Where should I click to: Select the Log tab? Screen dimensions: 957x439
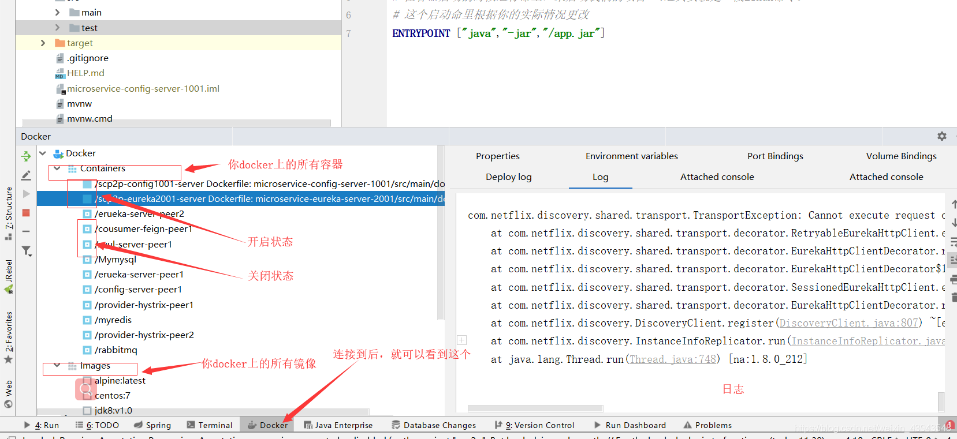[601, 177]
